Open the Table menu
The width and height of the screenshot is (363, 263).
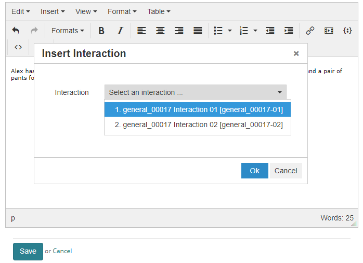159,11
